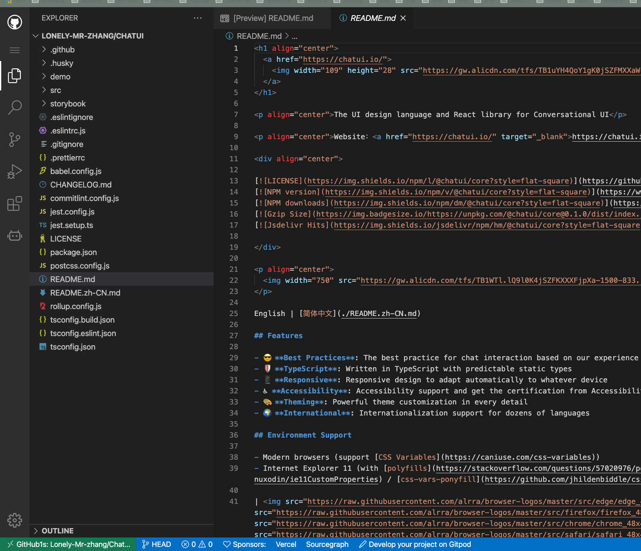Click the breadcrumb ellipsis after README.md
The image size is (641, 551).
(295, 36)
